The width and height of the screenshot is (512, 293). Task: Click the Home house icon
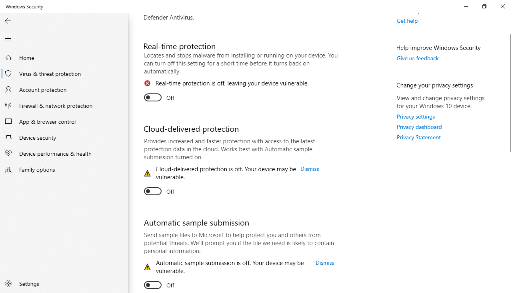point(8,58)
